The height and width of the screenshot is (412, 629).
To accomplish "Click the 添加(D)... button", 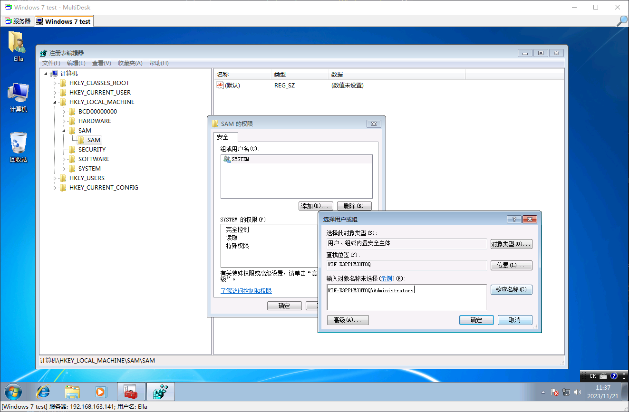I will tap(316, 206).
